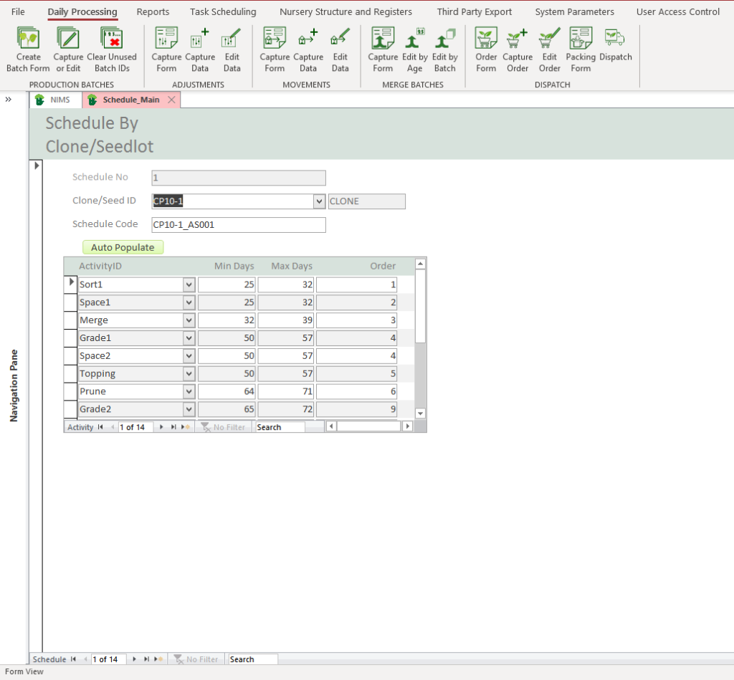734x680 pixels.
Task: Expand the Navigation Pane chevron
Action: click(8, 100)
